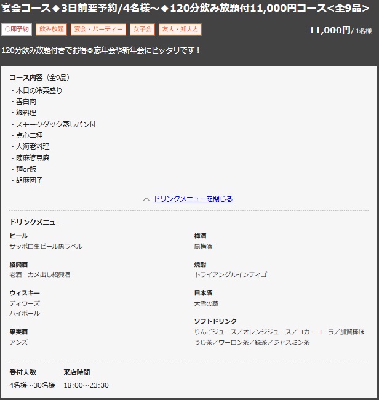The width and height of the screenshot is (379, 400).
Task: Click the 黒梅酒 drink entry
Action: click(x=203, y=246)
